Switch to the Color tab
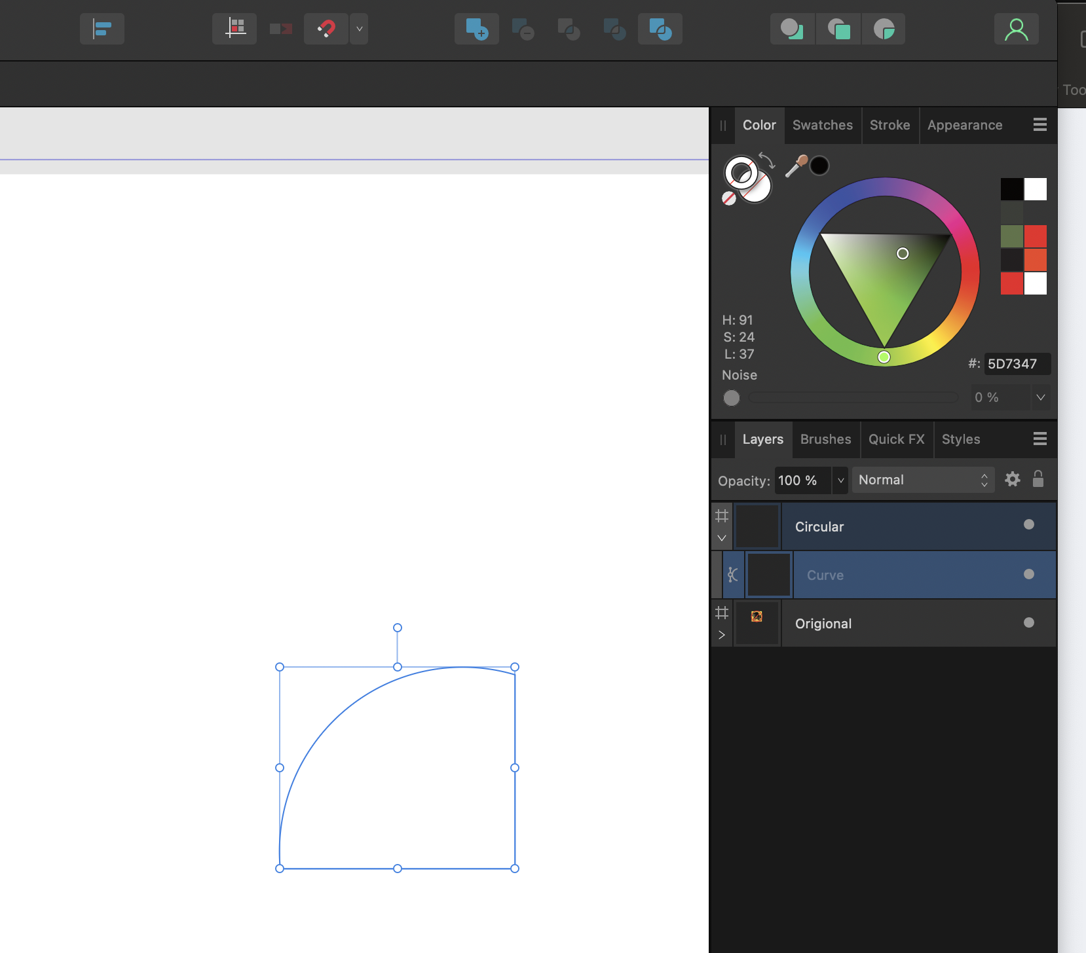1086x953 pixels. pyautogui.click(x=759, y=125)
